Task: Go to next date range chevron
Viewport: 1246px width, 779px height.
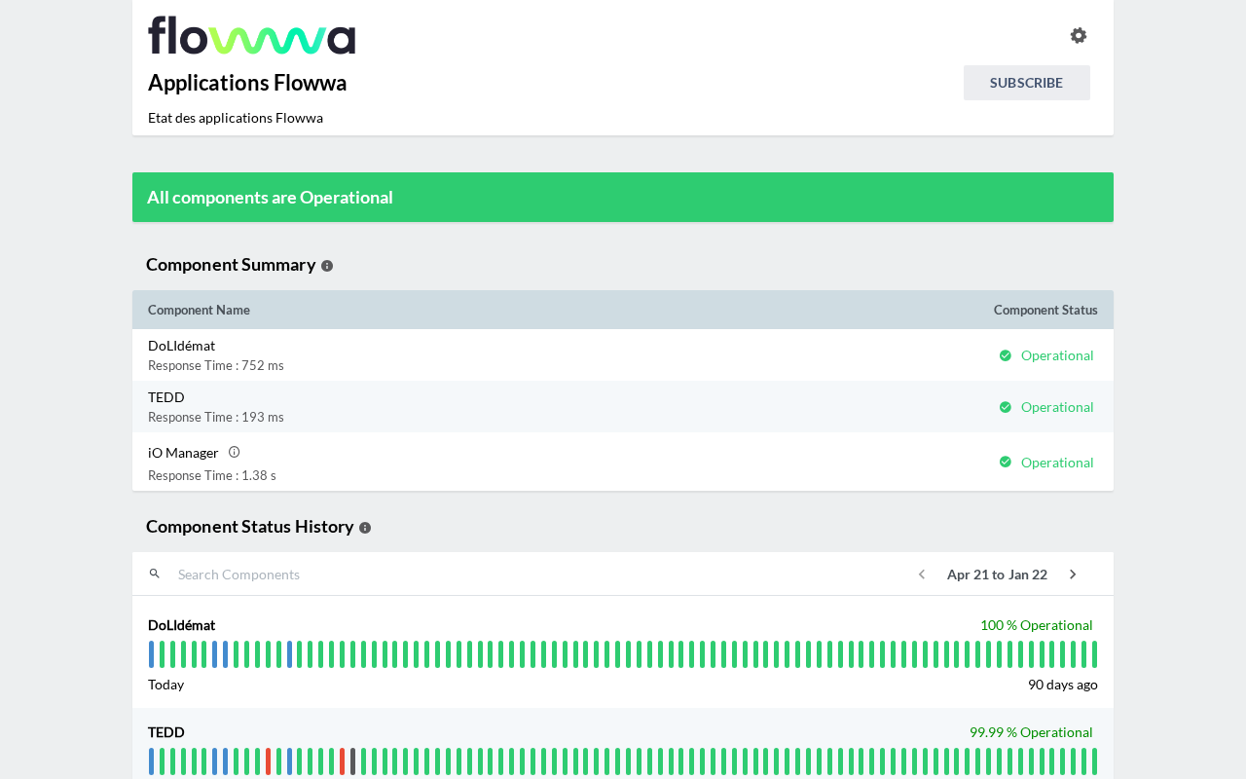Action: (x=1073, y=575)
